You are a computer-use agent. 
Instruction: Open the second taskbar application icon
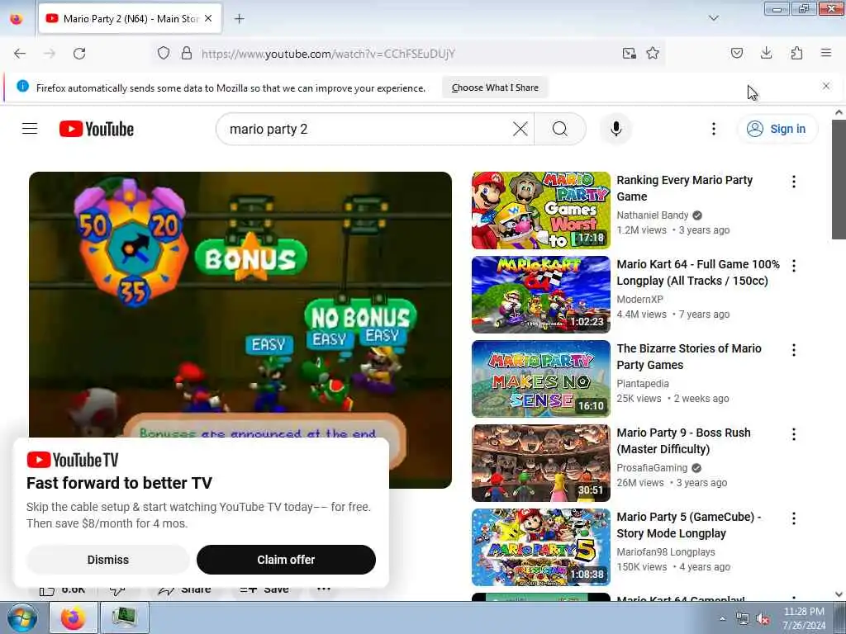coord(124,617)
